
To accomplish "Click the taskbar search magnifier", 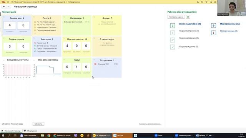I will point(9,135).
